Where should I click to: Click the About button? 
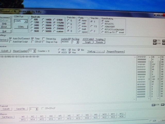point(5,27)
